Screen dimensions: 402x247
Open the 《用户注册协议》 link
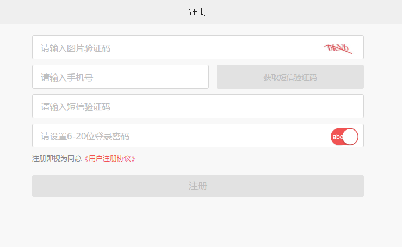110,159
